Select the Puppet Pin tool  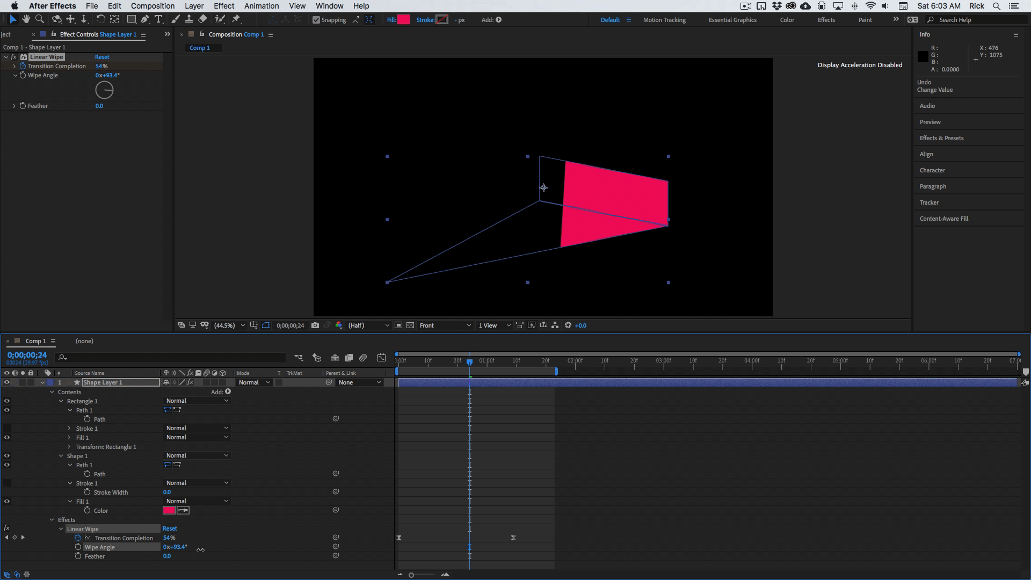point(236,19)
